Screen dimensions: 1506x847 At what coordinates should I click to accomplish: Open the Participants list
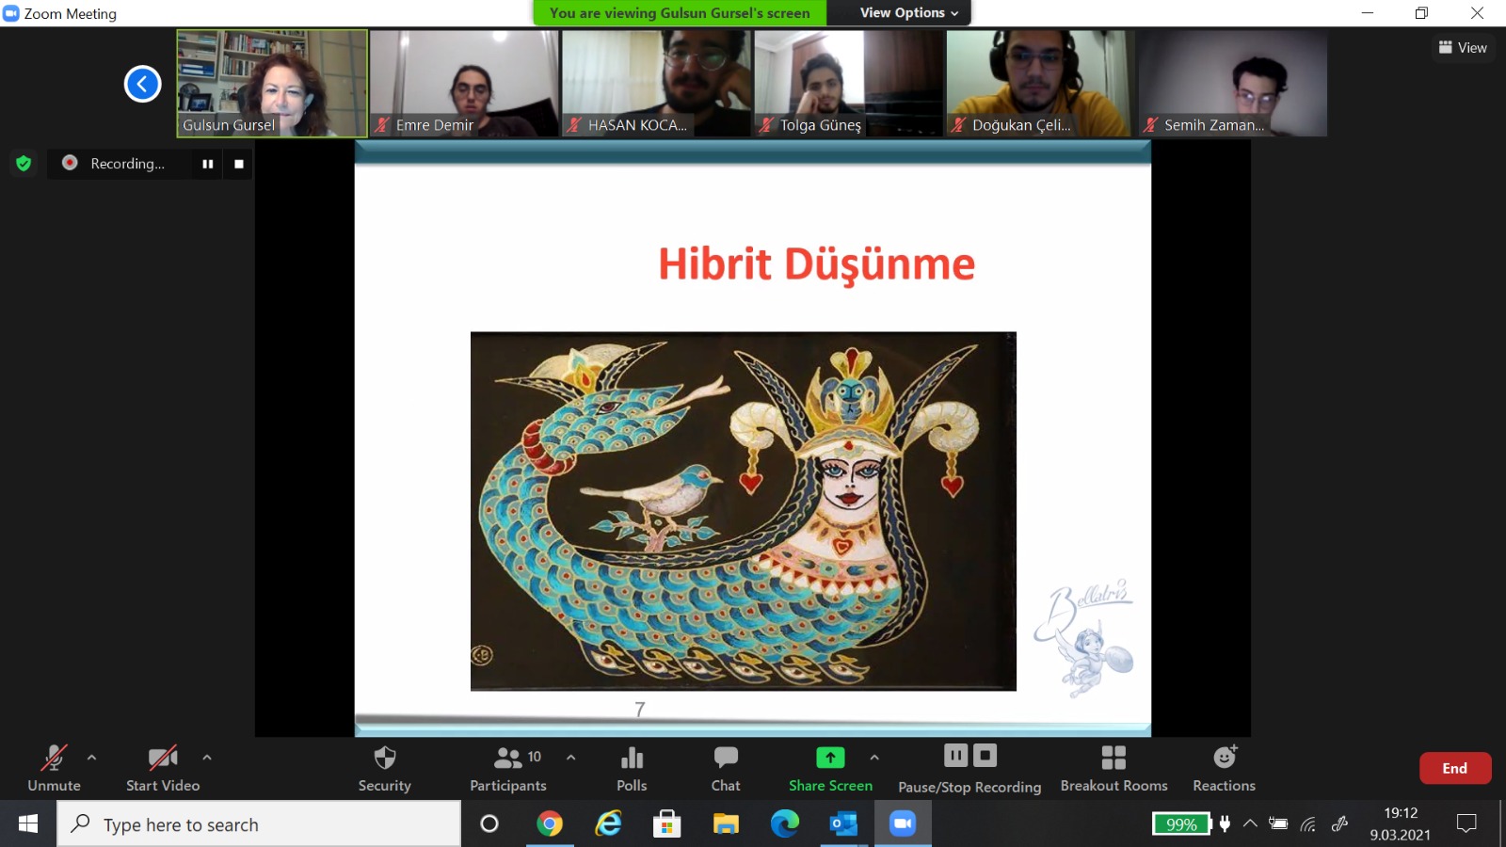click(508, 759)
